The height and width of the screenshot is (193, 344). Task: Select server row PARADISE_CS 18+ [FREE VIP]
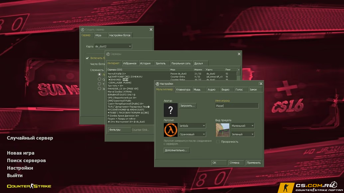point(131,89)
